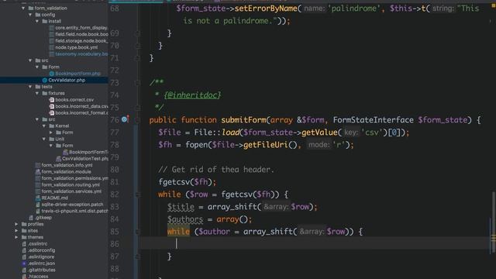Click the submitForm method name
The width and height of the screenshot is (496, 279).
click(243, 120)
